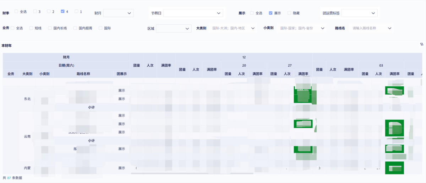Click the 日期(周六) table header
426x183 pixels.
(x=66, y=65)
